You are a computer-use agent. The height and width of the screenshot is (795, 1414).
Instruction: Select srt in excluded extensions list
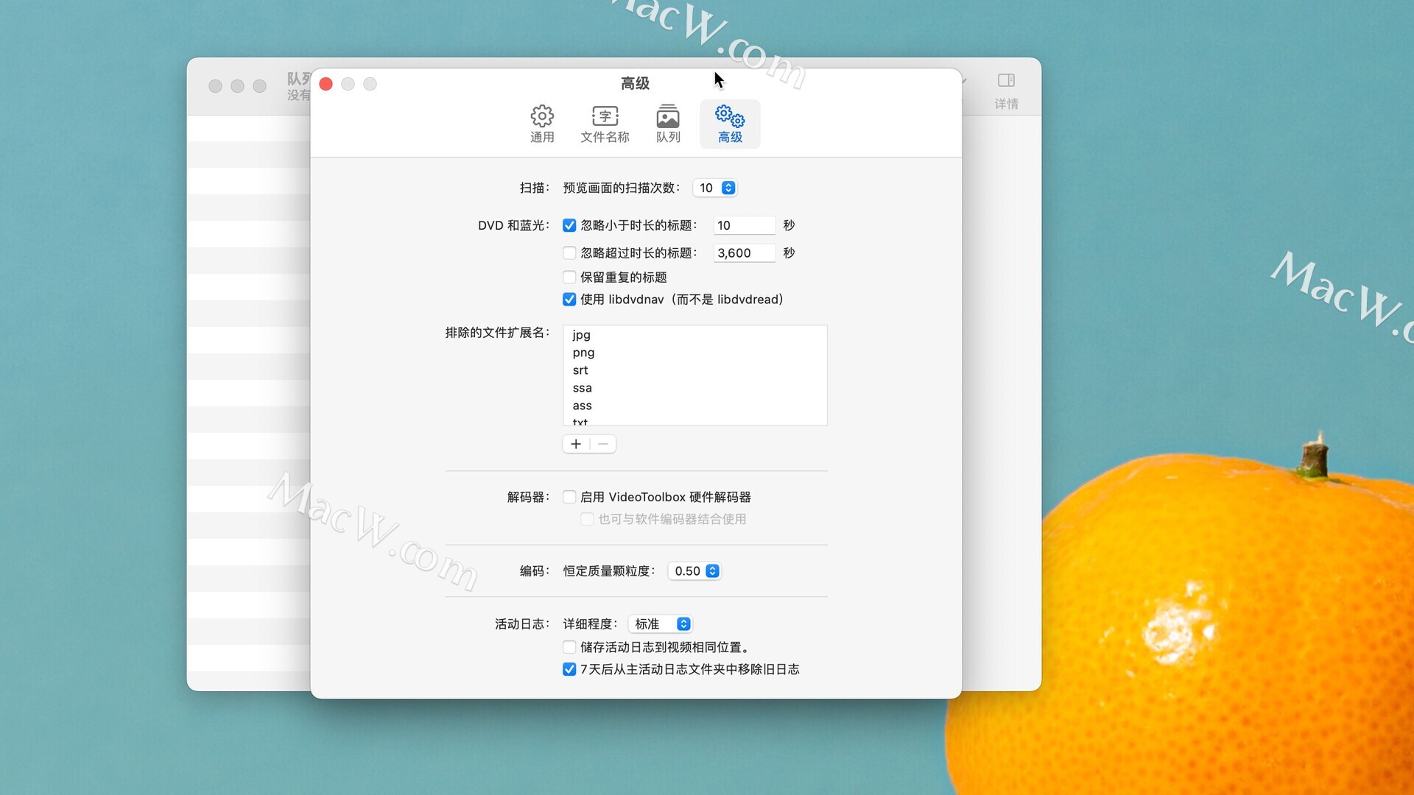point(694,370)
